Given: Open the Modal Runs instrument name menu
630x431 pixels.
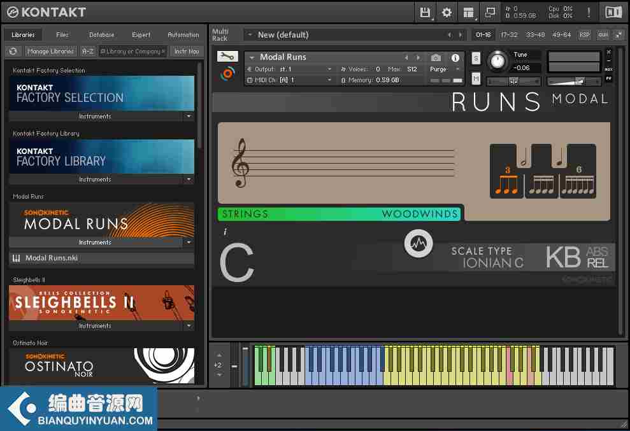Looking at the screenshot, I should click(x=252, y=57).
